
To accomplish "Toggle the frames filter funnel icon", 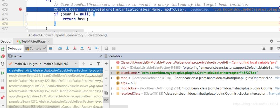I will click(x=98, y=64).
